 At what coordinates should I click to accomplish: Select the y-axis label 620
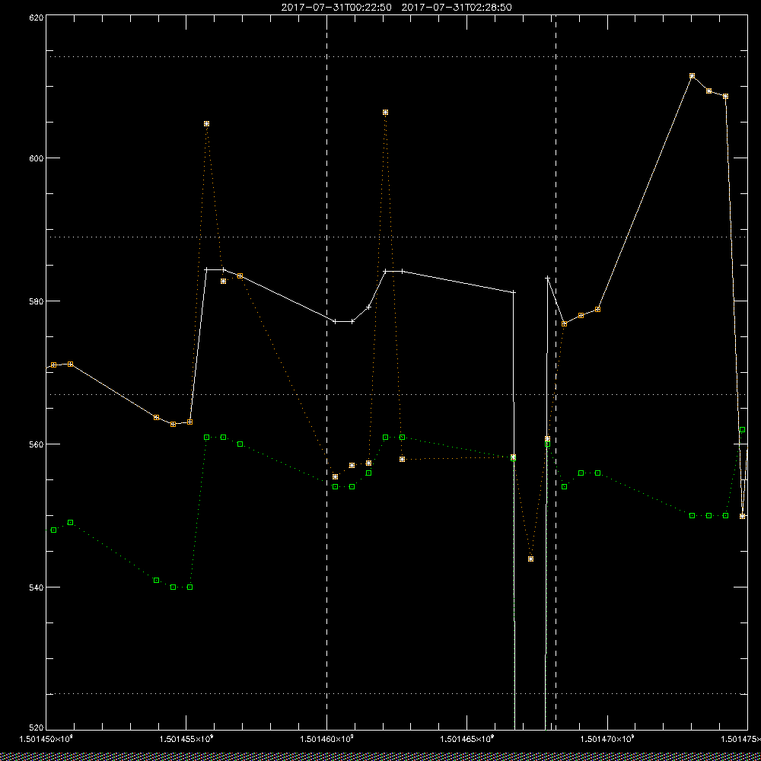pos(37,17)
